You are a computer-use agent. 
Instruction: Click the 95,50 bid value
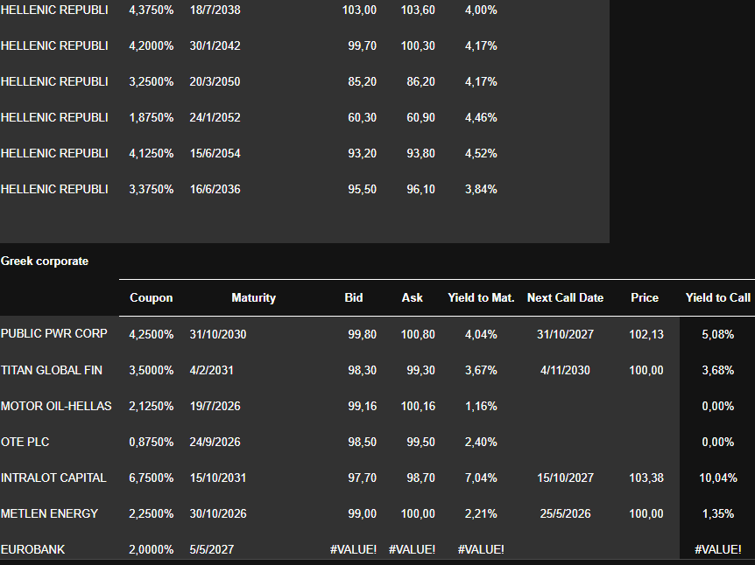(362, 190)
